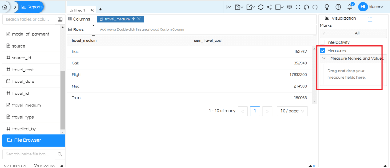
Task: Click the Cab row cell
Action: tap(75, 63)
